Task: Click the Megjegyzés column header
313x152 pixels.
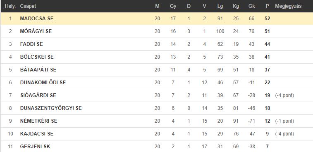Action: pos(288,6)
